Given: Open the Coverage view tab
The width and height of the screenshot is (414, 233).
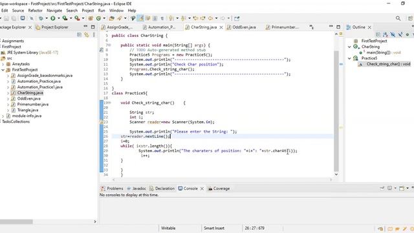Looking at the screenshot, I should pos(219,188).
